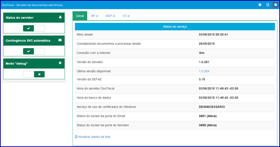Click Considerando documentos a processar desde label

point(109,43)
